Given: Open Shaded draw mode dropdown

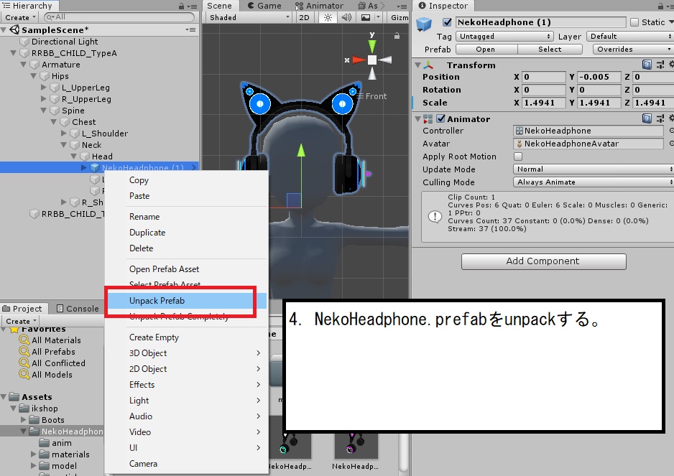Looking at the screenshot, I should tap(249, 18).
